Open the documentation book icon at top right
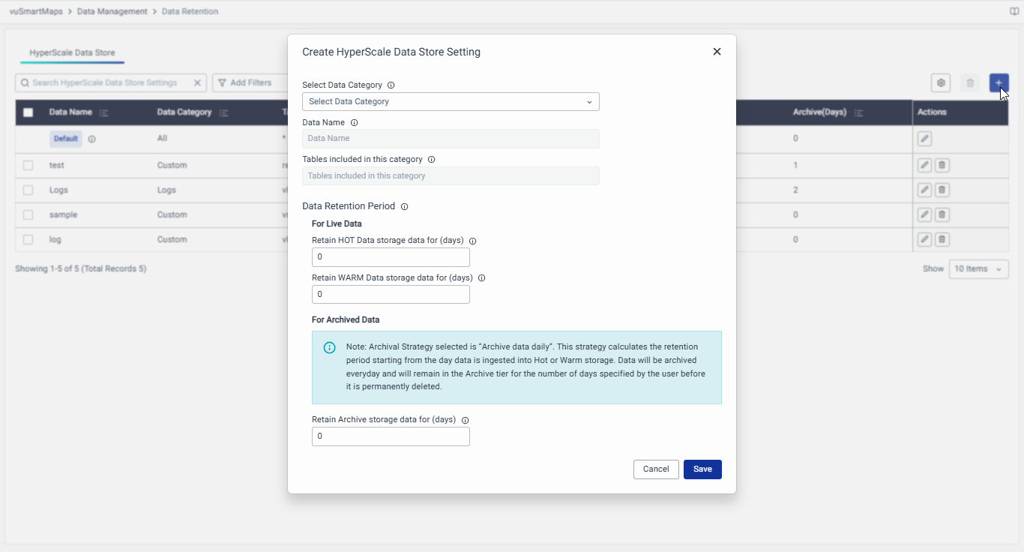The image size is (1024, 552). click(1014, 12)
